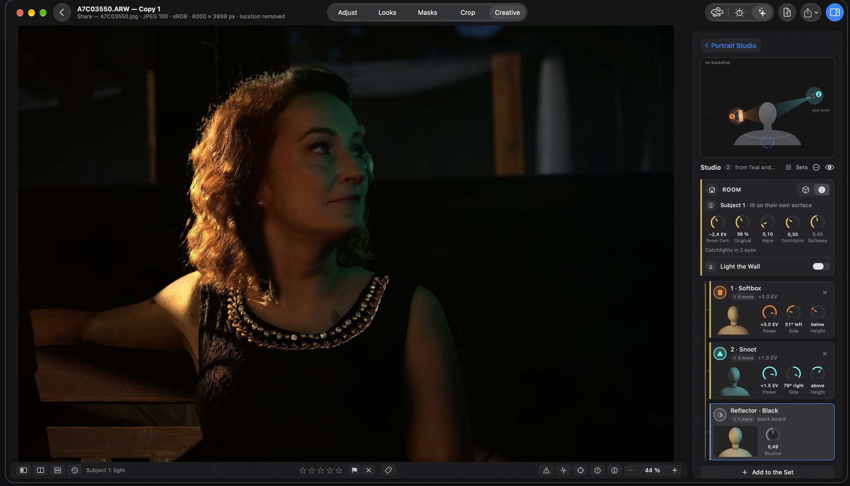The height and width of the screenshot is (486, 850).
Task: Toggle the Reflector Black enable button
Action: click(720, 415)
